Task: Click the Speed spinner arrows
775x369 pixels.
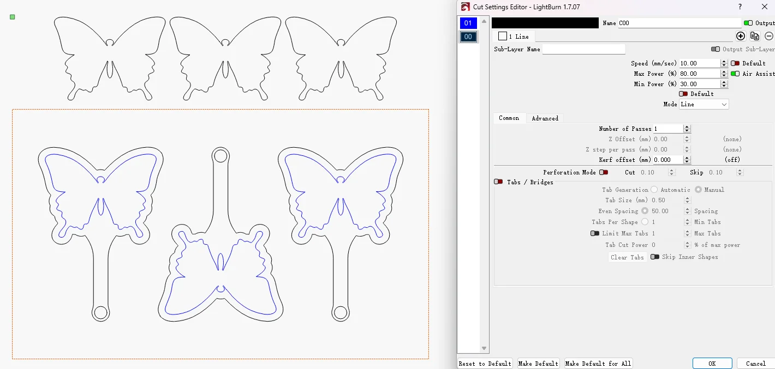Action: click(724, 63)
